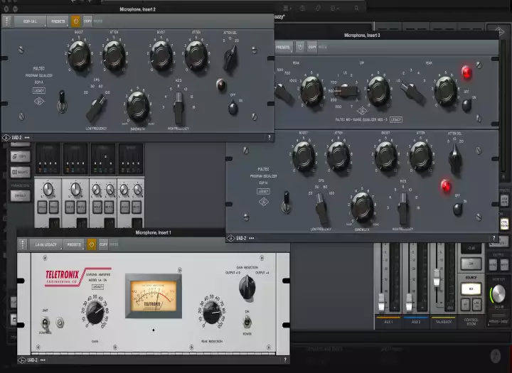Toggle power button in Insert 2 toolbar
Screen dimensions: 512x373
75,21
